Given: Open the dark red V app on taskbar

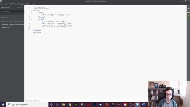Looking at the screenshot, I should (x=119, y=105).
